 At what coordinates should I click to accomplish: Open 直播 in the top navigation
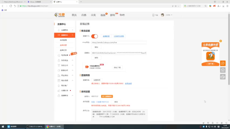tap(84, 15)
